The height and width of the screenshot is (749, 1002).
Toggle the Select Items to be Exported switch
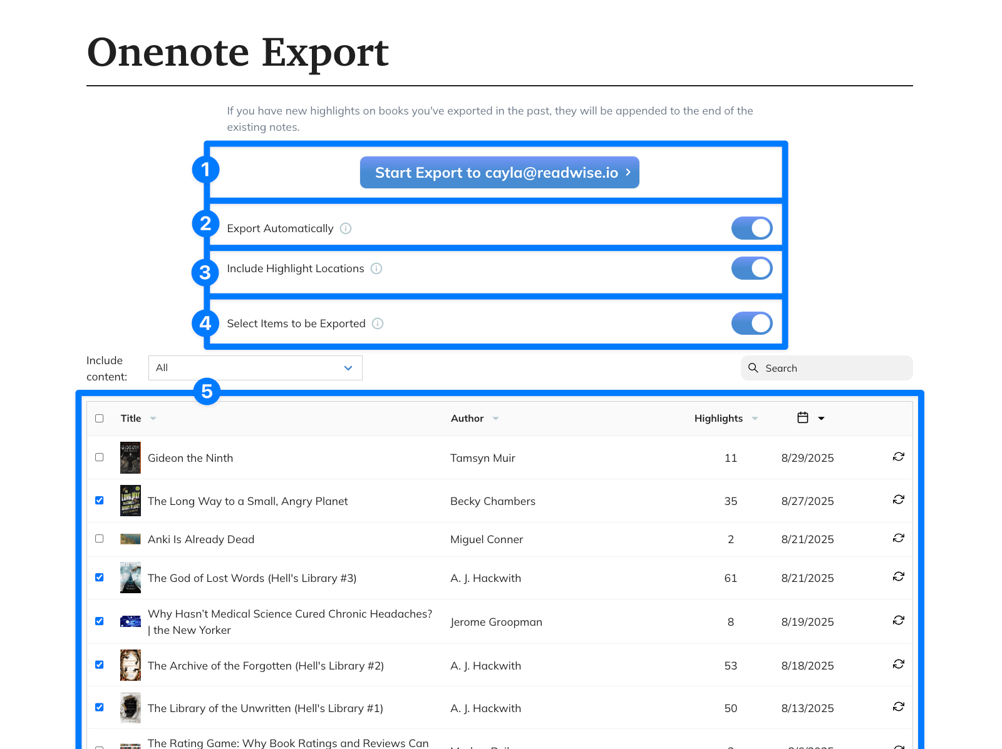(751, 324)
